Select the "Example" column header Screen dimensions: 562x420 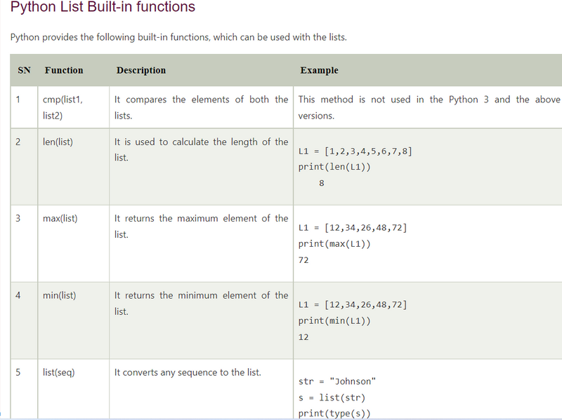coord(319,70)
